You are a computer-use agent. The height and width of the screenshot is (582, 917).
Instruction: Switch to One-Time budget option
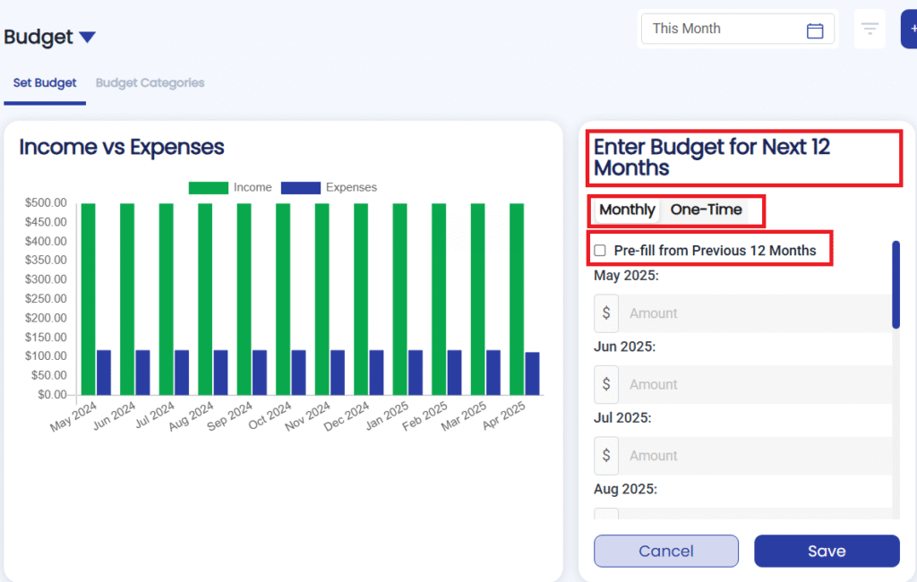coord(706,210)
